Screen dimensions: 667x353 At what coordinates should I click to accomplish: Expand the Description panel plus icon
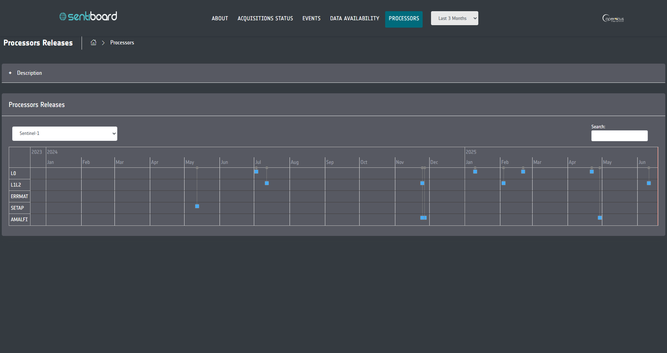pyautogui.click(x=10, y=73)
